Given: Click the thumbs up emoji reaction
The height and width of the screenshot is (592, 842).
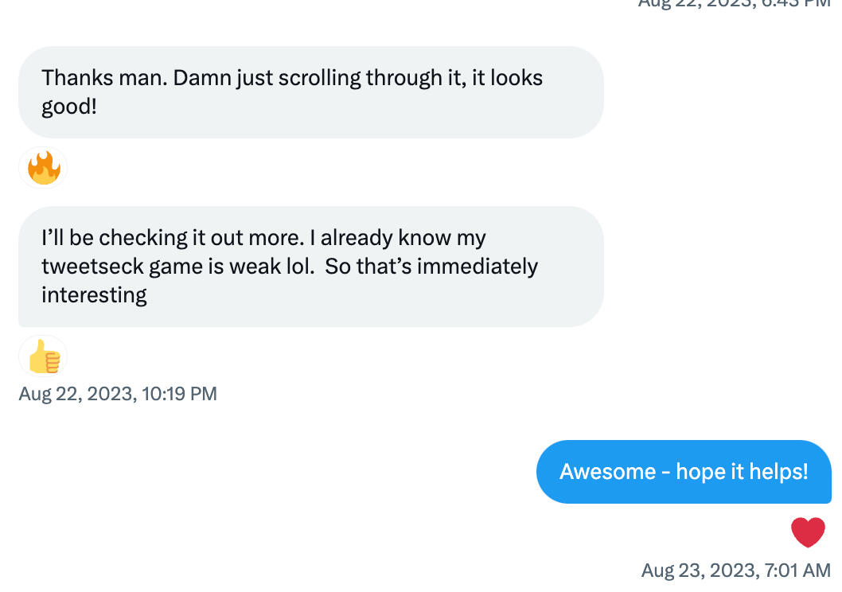Looking at the screenshot, I should [44, 356].
